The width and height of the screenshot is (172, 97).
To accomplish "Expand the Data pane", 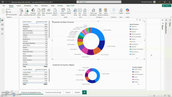I will click(x=170, y=20).
